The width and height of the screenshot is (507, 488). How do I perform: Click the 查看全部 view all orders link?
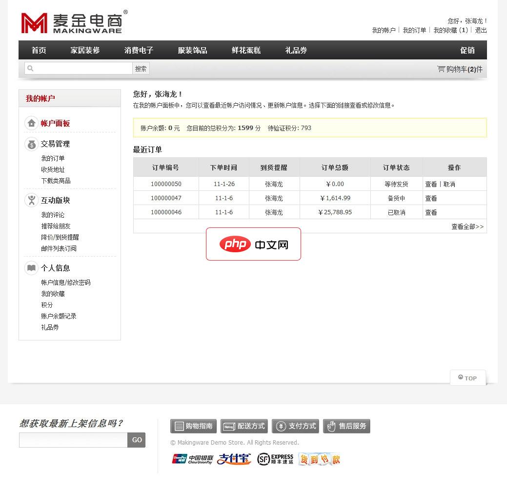(466, 226)
